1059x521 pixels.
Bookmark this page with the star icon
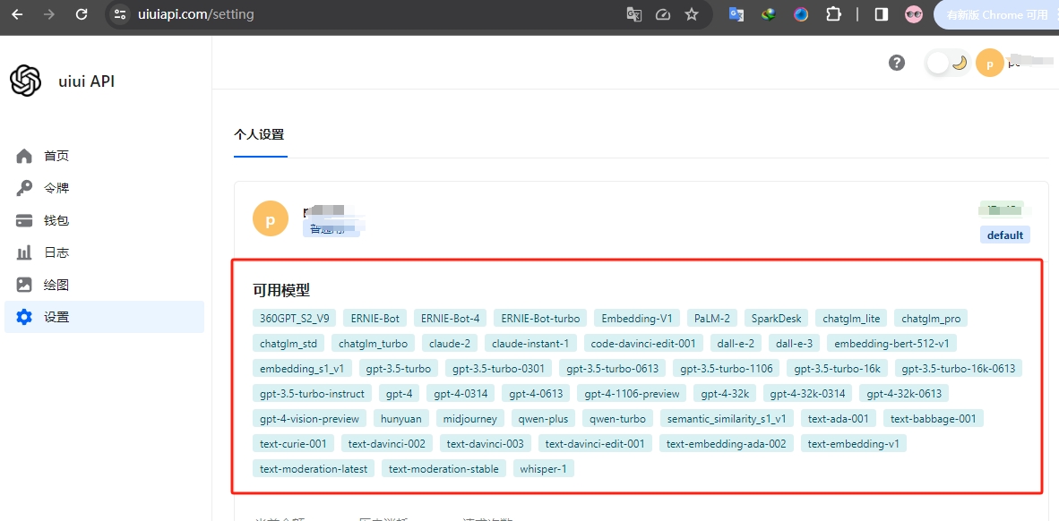(692, 14)
